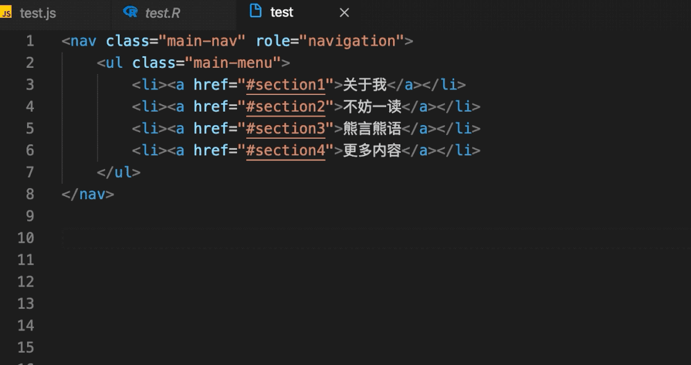Select line 7 via its line number
Image resolution: width=691 pixels, height=365 pixels.
tap(30, 173)
